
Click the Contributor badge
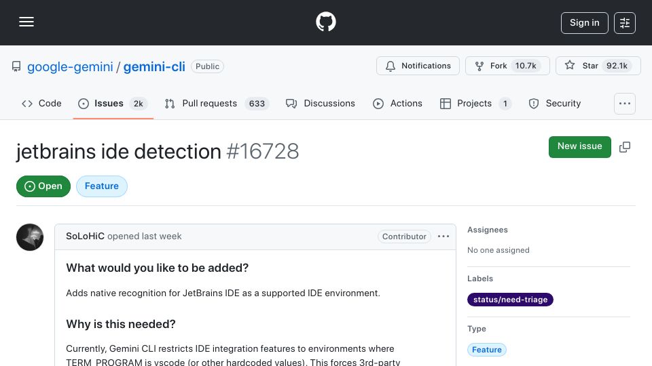(x=404, y=237)
